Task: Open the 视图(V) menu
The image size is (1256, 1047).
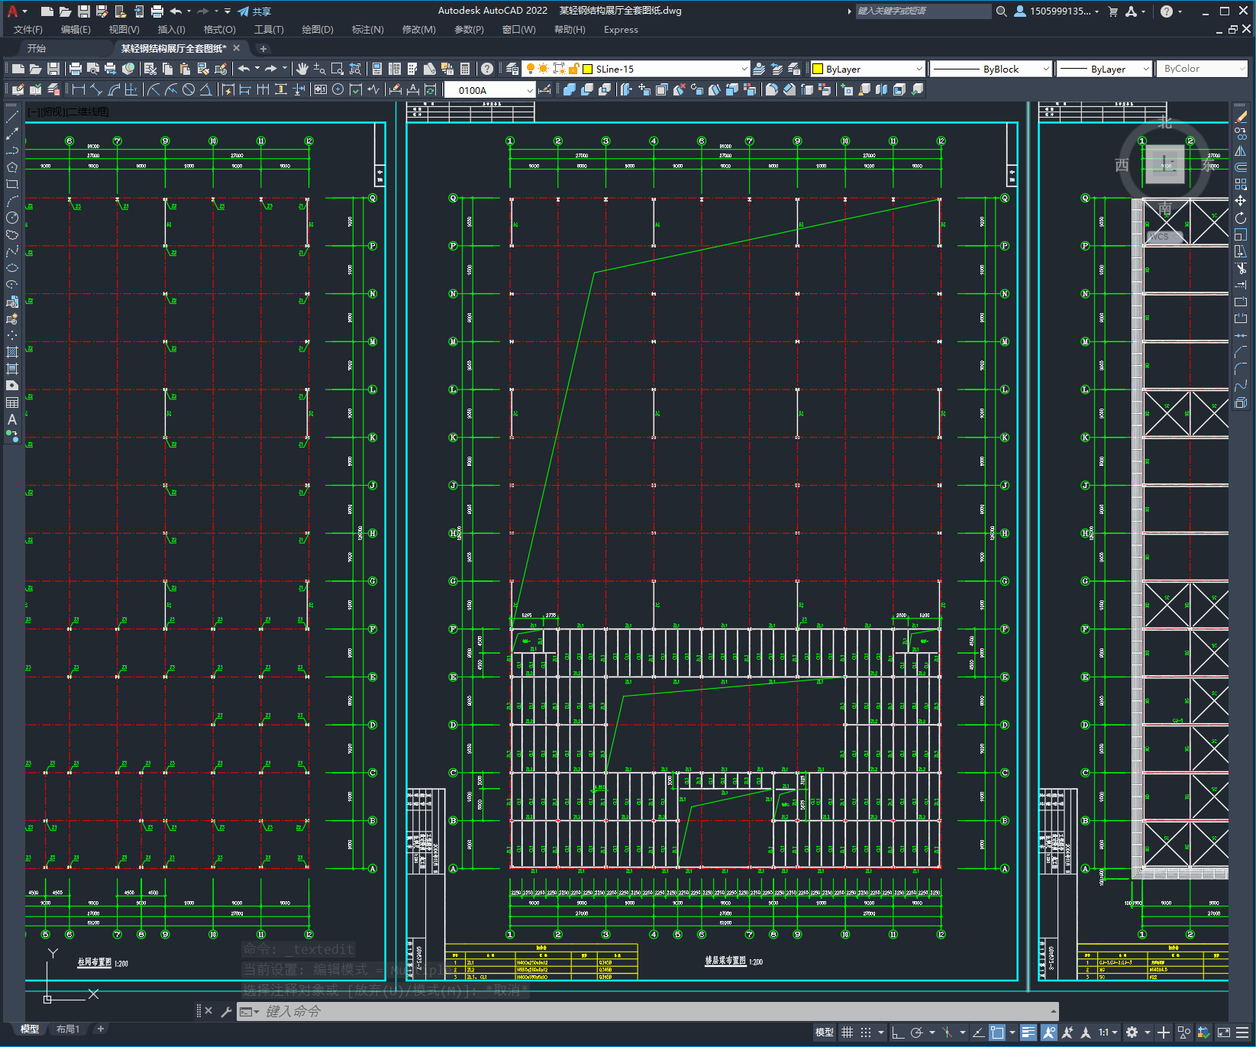Action: tap(124, 30)
